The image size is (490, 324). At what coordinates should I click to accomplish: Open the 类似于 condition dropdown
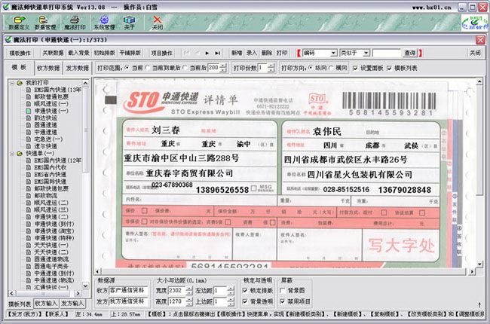(366, 53)
